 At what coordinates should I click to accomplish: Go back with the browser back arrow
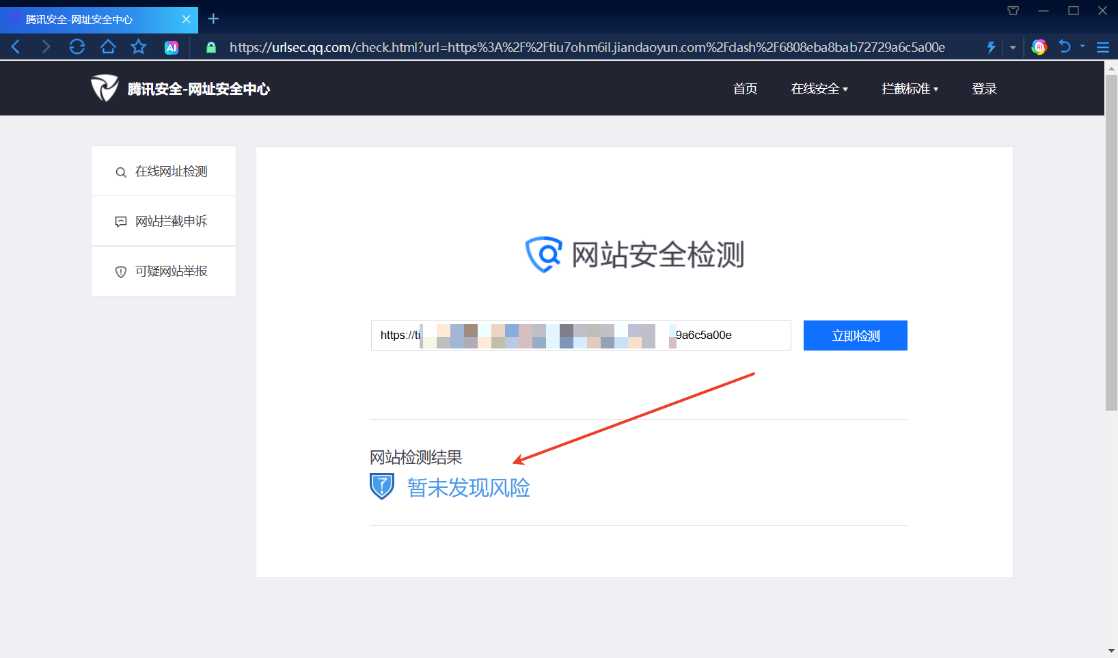coord(16,46)
